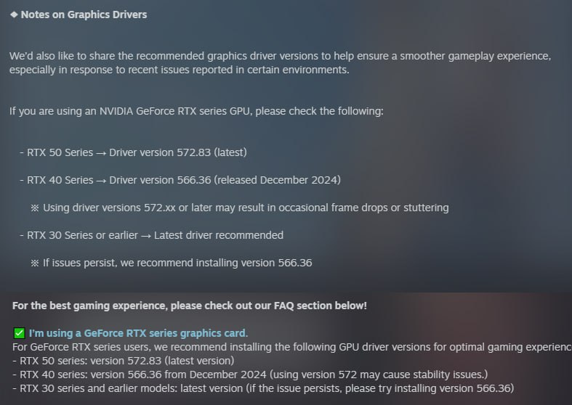Click the ※ mark before the 572.xx driver note

[x=35, y=208]
